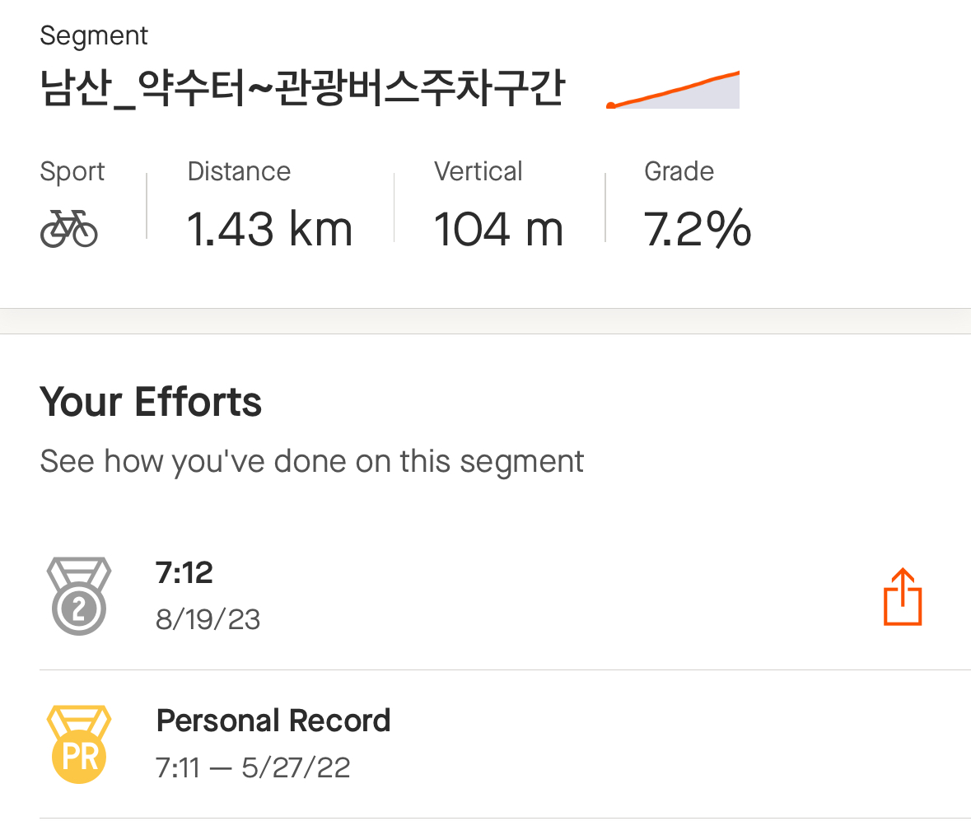Tap the 8/19/23 effort date
971x821 pixels.
coord(208,619)
